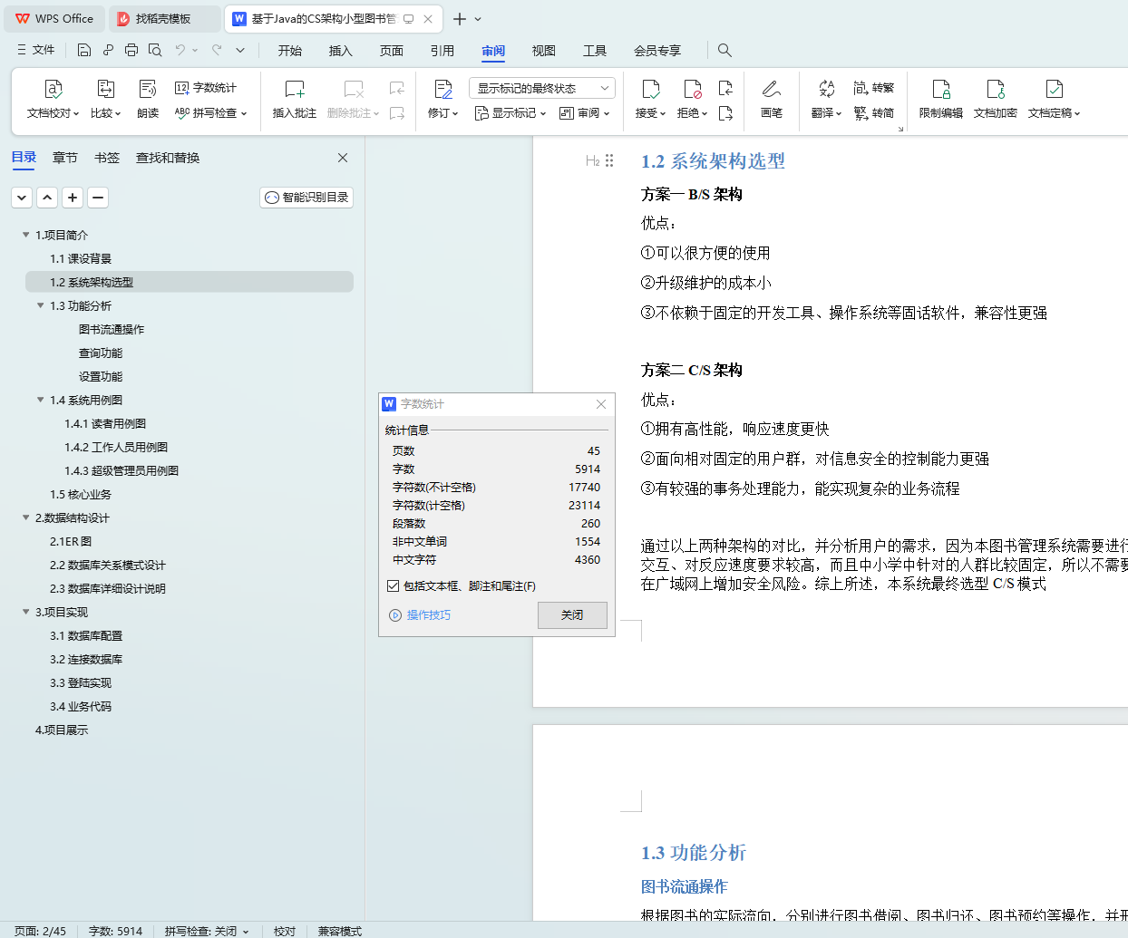Open print preview icon
This screenshot has width=1128, height=938.
(155, 50)
